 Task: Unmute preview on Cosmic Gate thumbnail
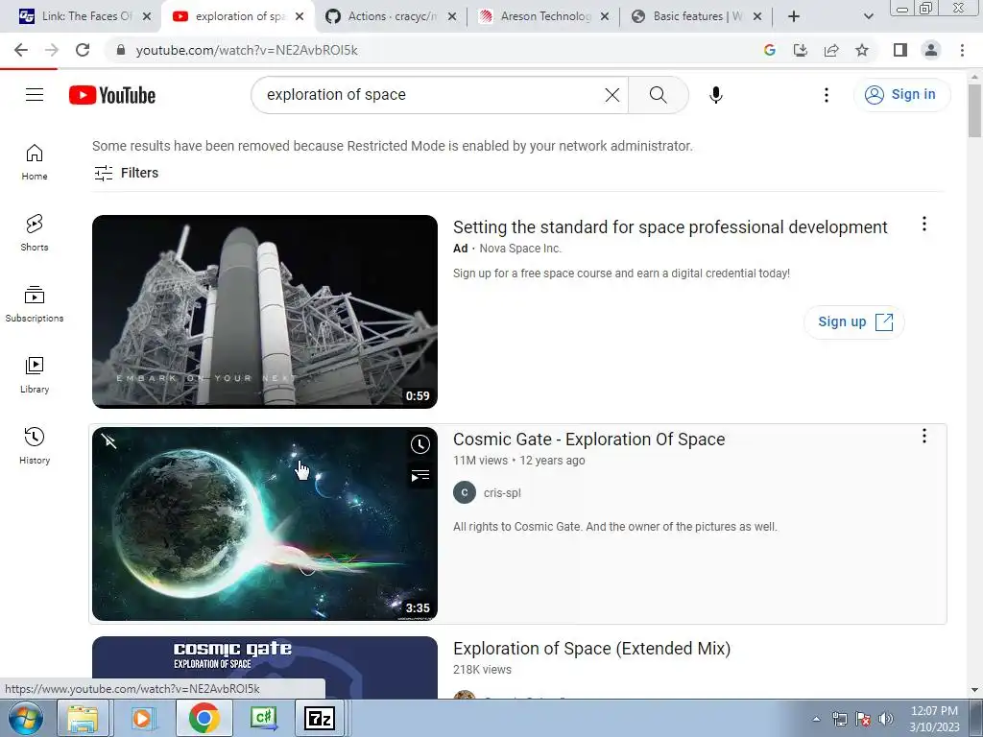[x=109, y=441]
